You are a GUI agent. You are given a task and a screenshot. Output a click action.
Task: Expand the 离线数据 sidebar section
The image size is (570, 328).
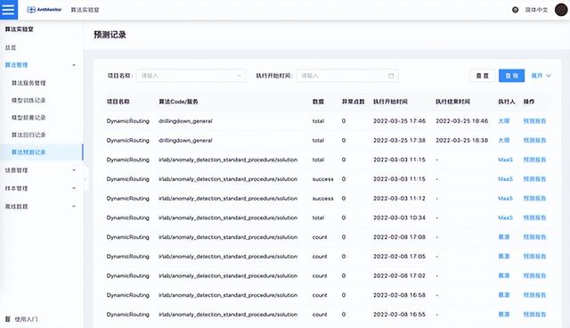(74, 207)
